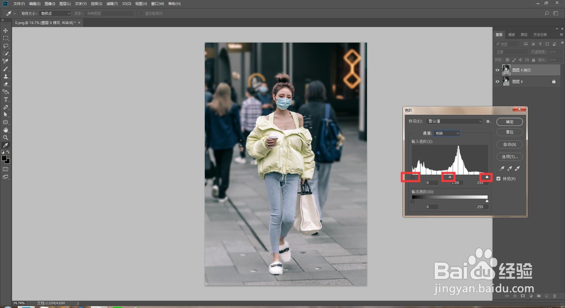Open the 文件(F) menu
Screen dimensions: 565x308
[19, 4]
